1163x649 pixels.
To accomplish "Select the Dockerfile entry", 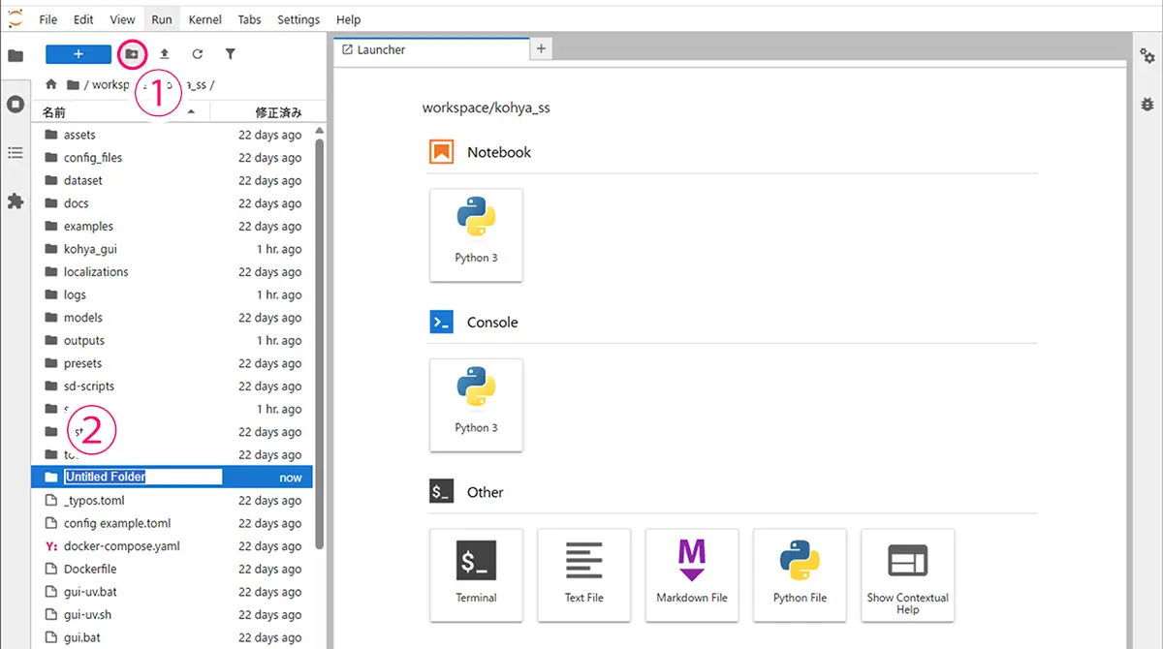I will click(173, 569).
